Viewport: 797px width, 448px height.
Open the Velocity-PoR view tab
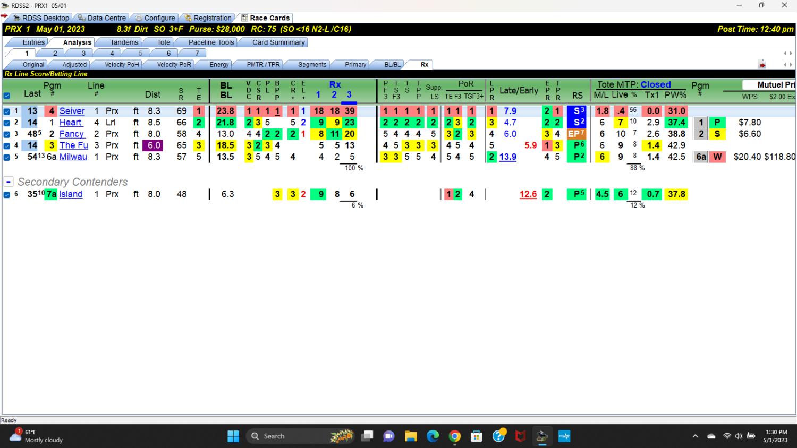coord(174,64)
